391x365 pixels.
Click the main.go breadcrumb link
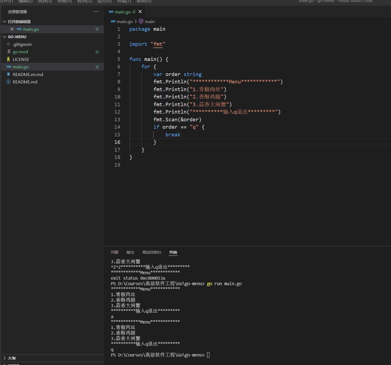click(x=125, y=21)
